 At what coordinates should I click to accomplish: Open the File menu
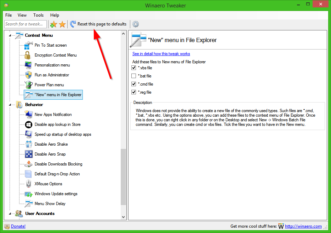8,15
